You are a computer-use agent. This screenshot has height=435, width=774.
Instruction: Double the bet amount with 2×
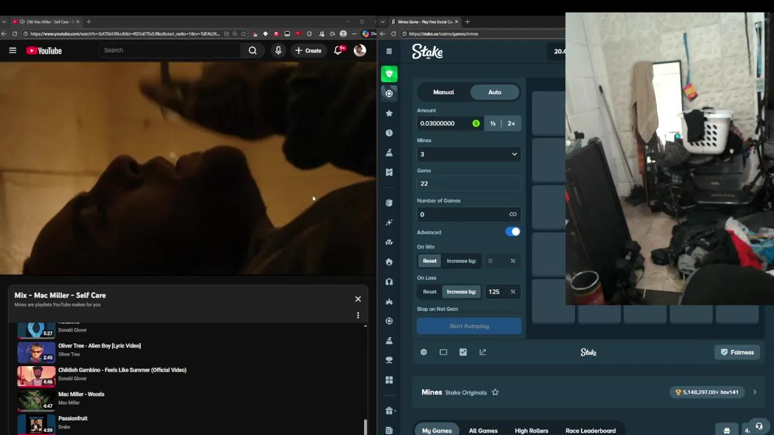[x=512, y=123]
